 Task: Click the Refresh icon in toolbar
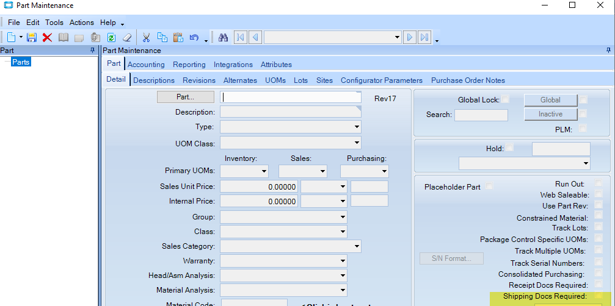[x=111, y=37]
